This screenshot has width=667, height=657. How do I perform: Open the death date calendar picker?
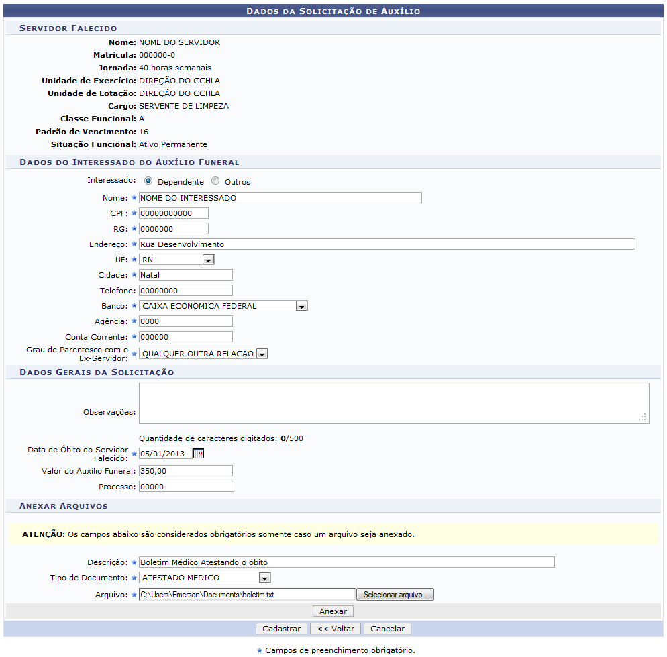tap(198, 454)
